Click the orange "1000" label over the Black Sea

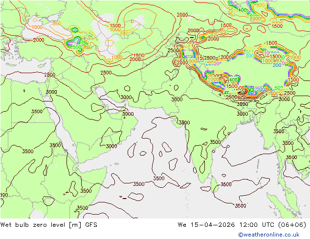37,27
